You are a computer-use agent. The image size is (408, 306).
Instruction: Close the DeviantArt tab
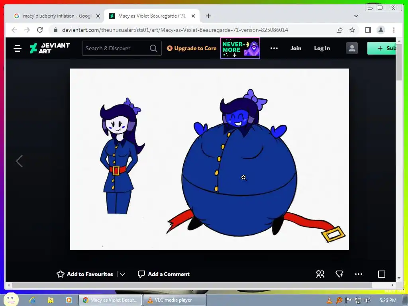coord(193,16)
